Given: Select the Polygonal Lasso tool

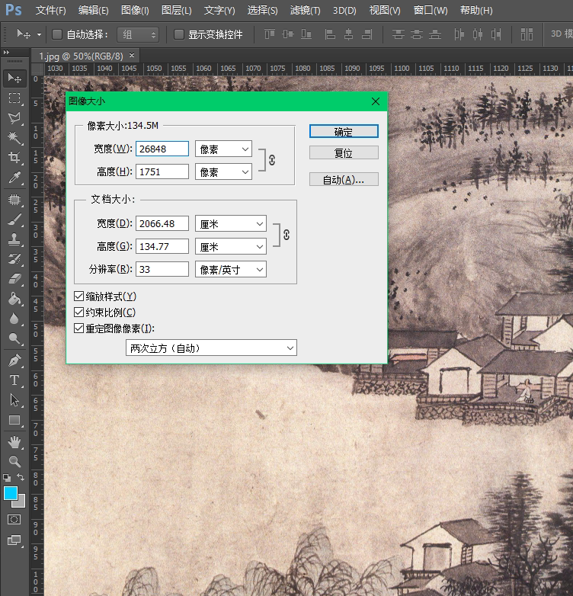Looking at the screenshot, I should pos(14,118).
